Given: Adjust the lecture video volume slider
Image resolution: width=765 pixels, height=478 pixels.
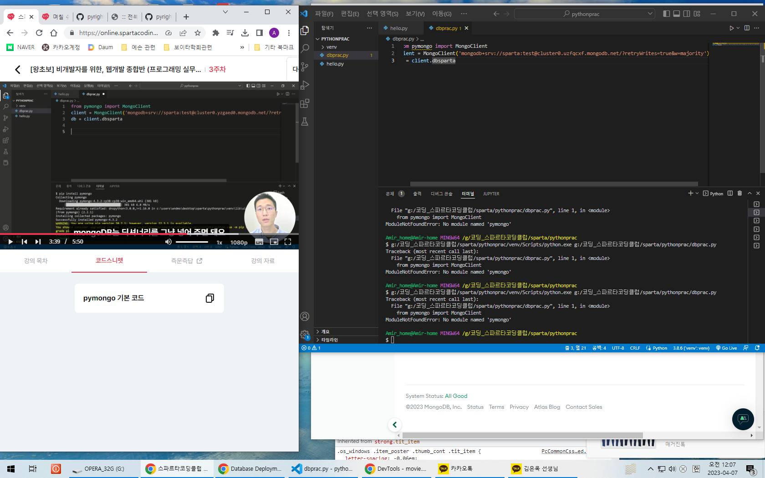Looking at the screenshot, I should pos(192,242).
